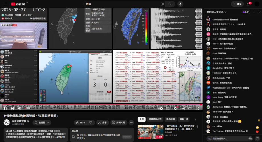Open the YouTube hamburger guide menu
The width and height of the screenshot is (262, 142).
[x=5, y=4]
